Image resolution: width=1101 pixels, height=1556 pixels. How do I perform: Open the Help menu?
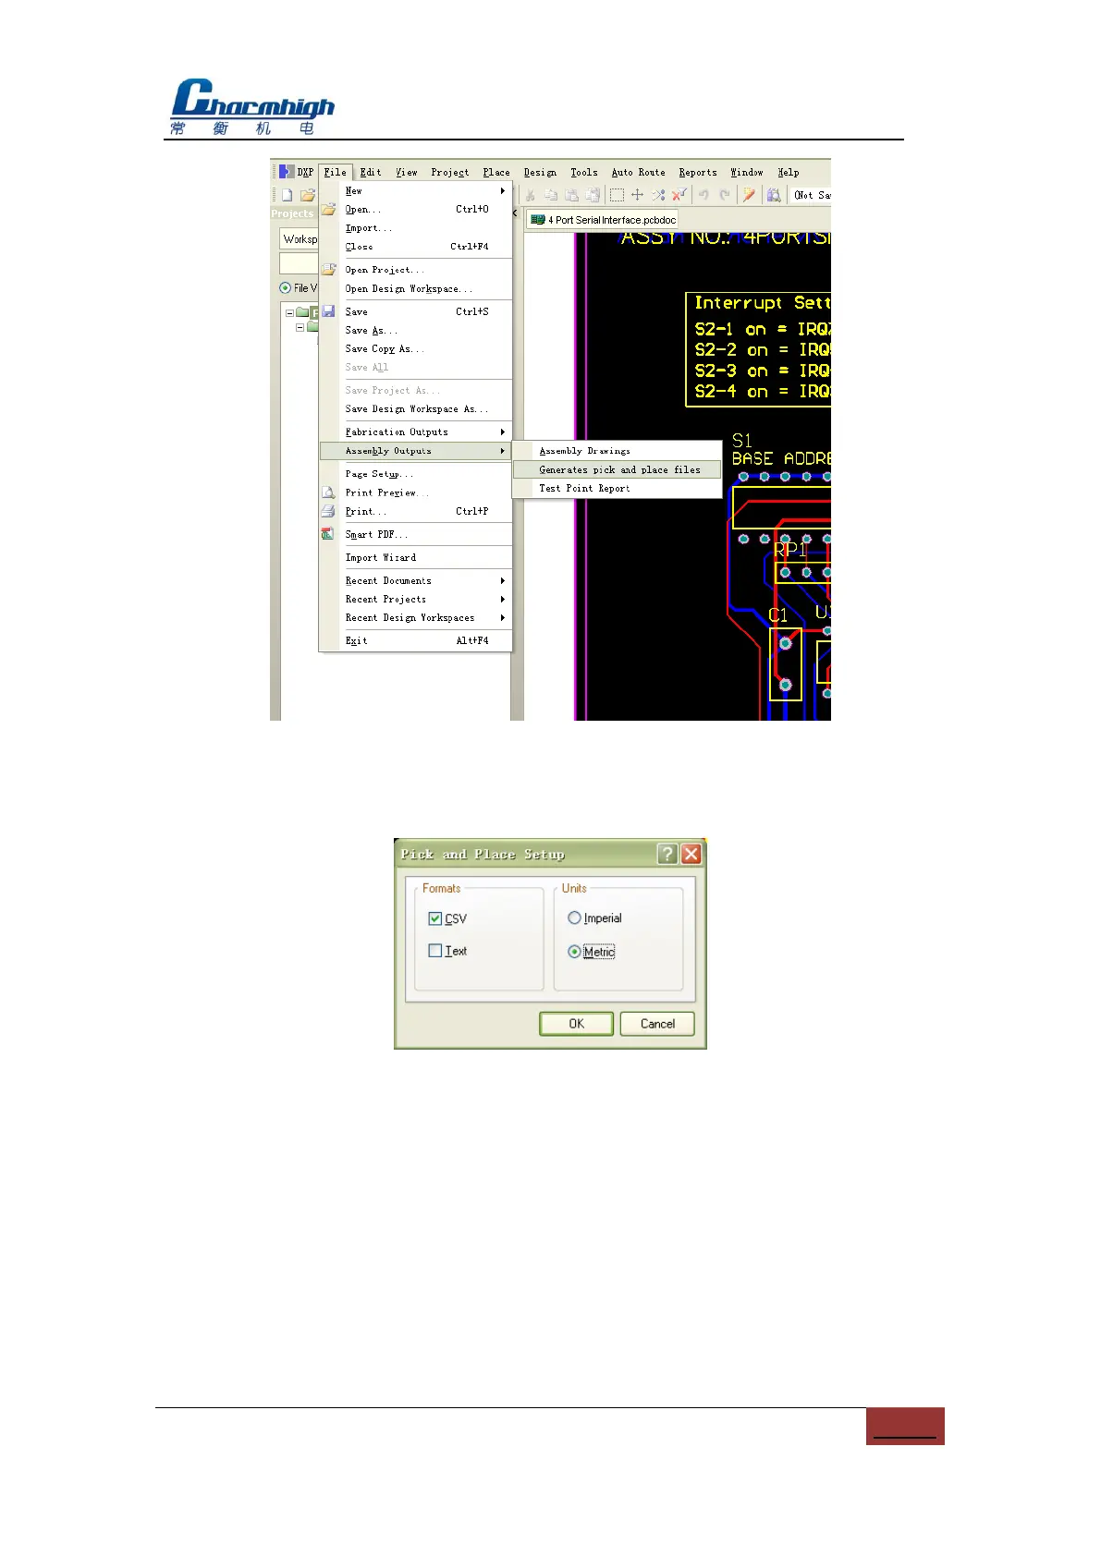789,173
